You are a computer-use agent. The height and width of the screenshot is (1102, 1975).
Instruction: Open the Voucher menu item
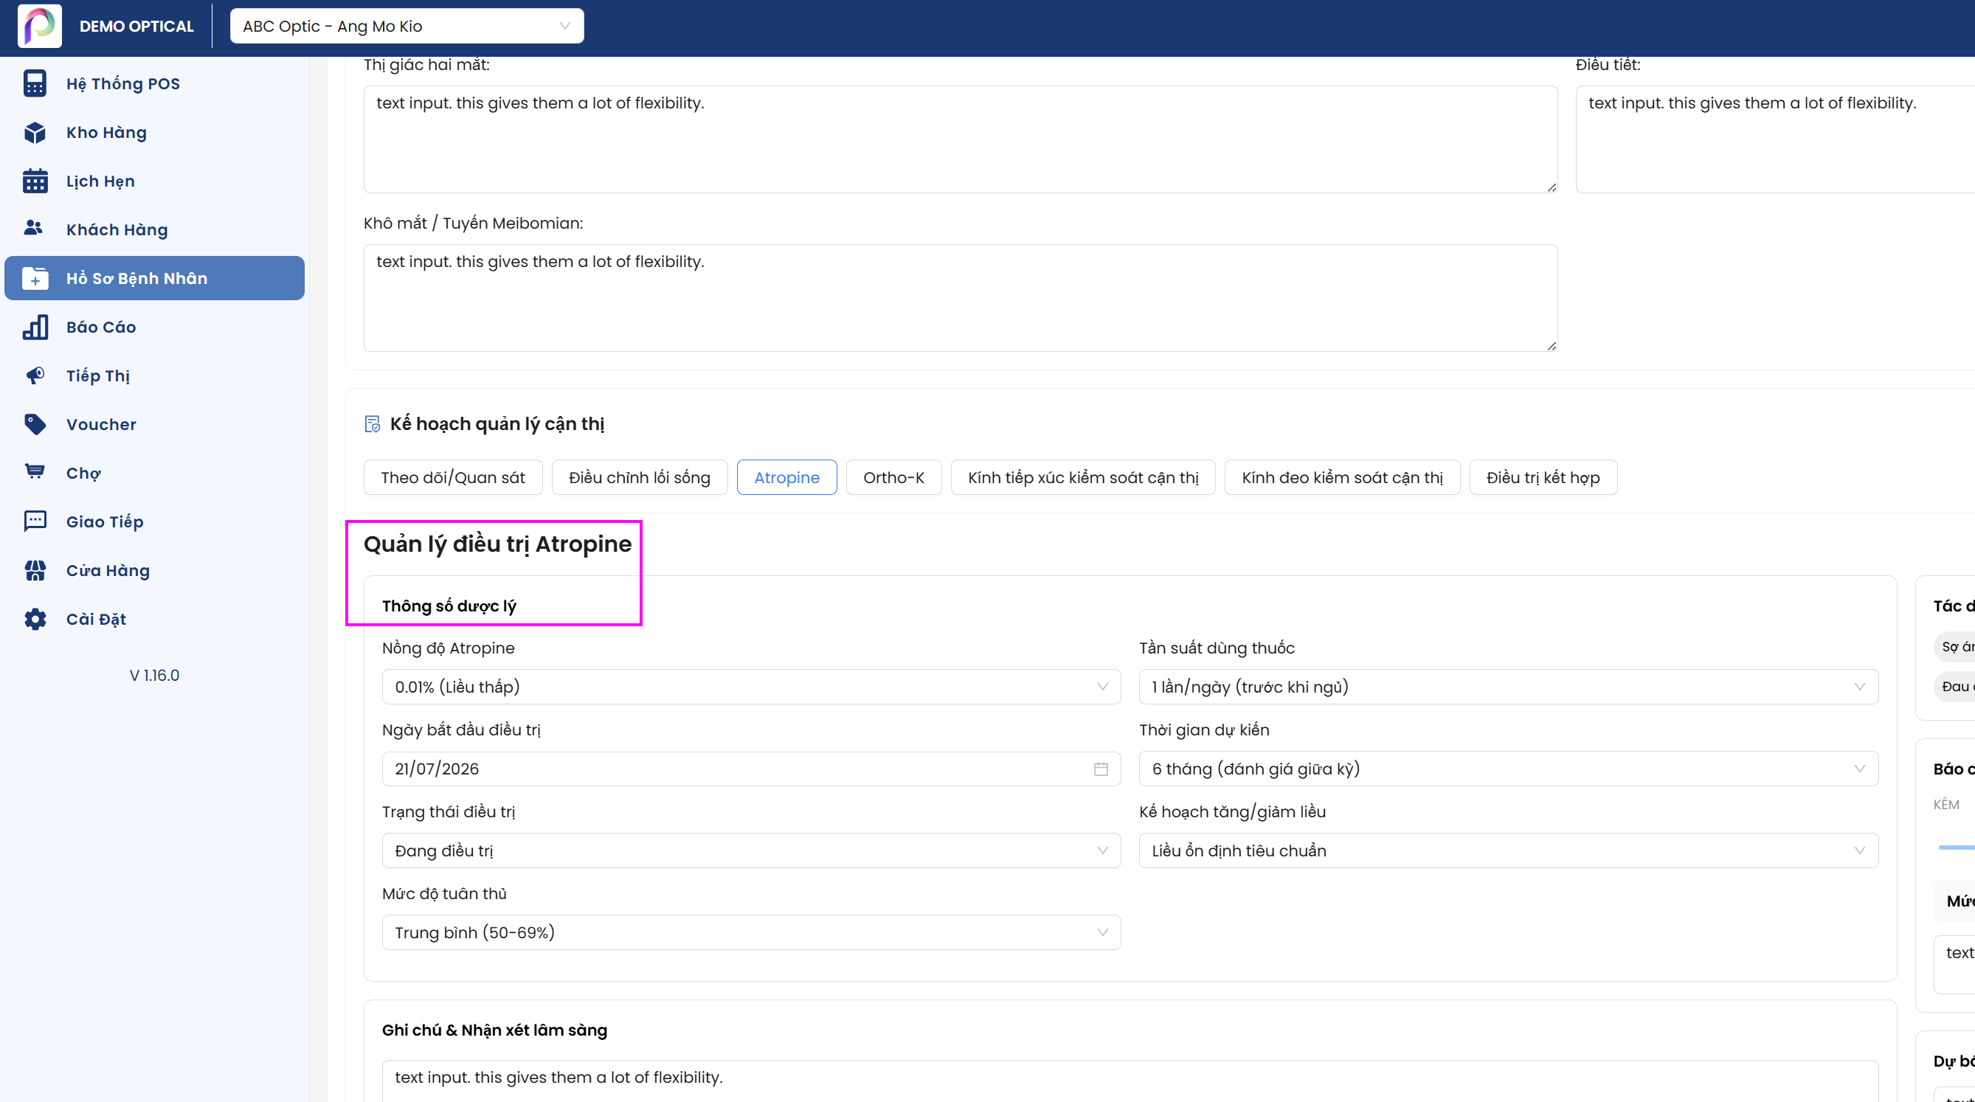(154, 425)
